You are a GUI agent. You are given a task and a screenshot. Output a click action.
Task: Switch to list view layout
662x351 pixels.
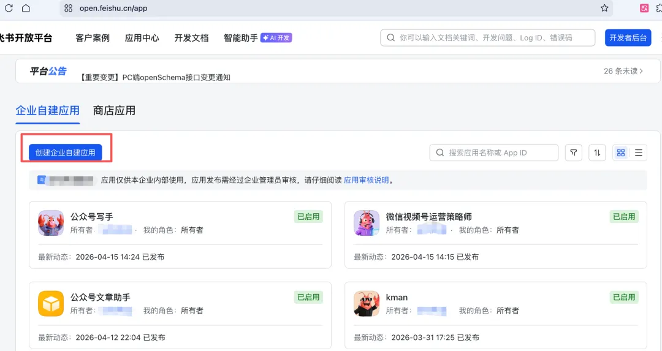[638, 153]
